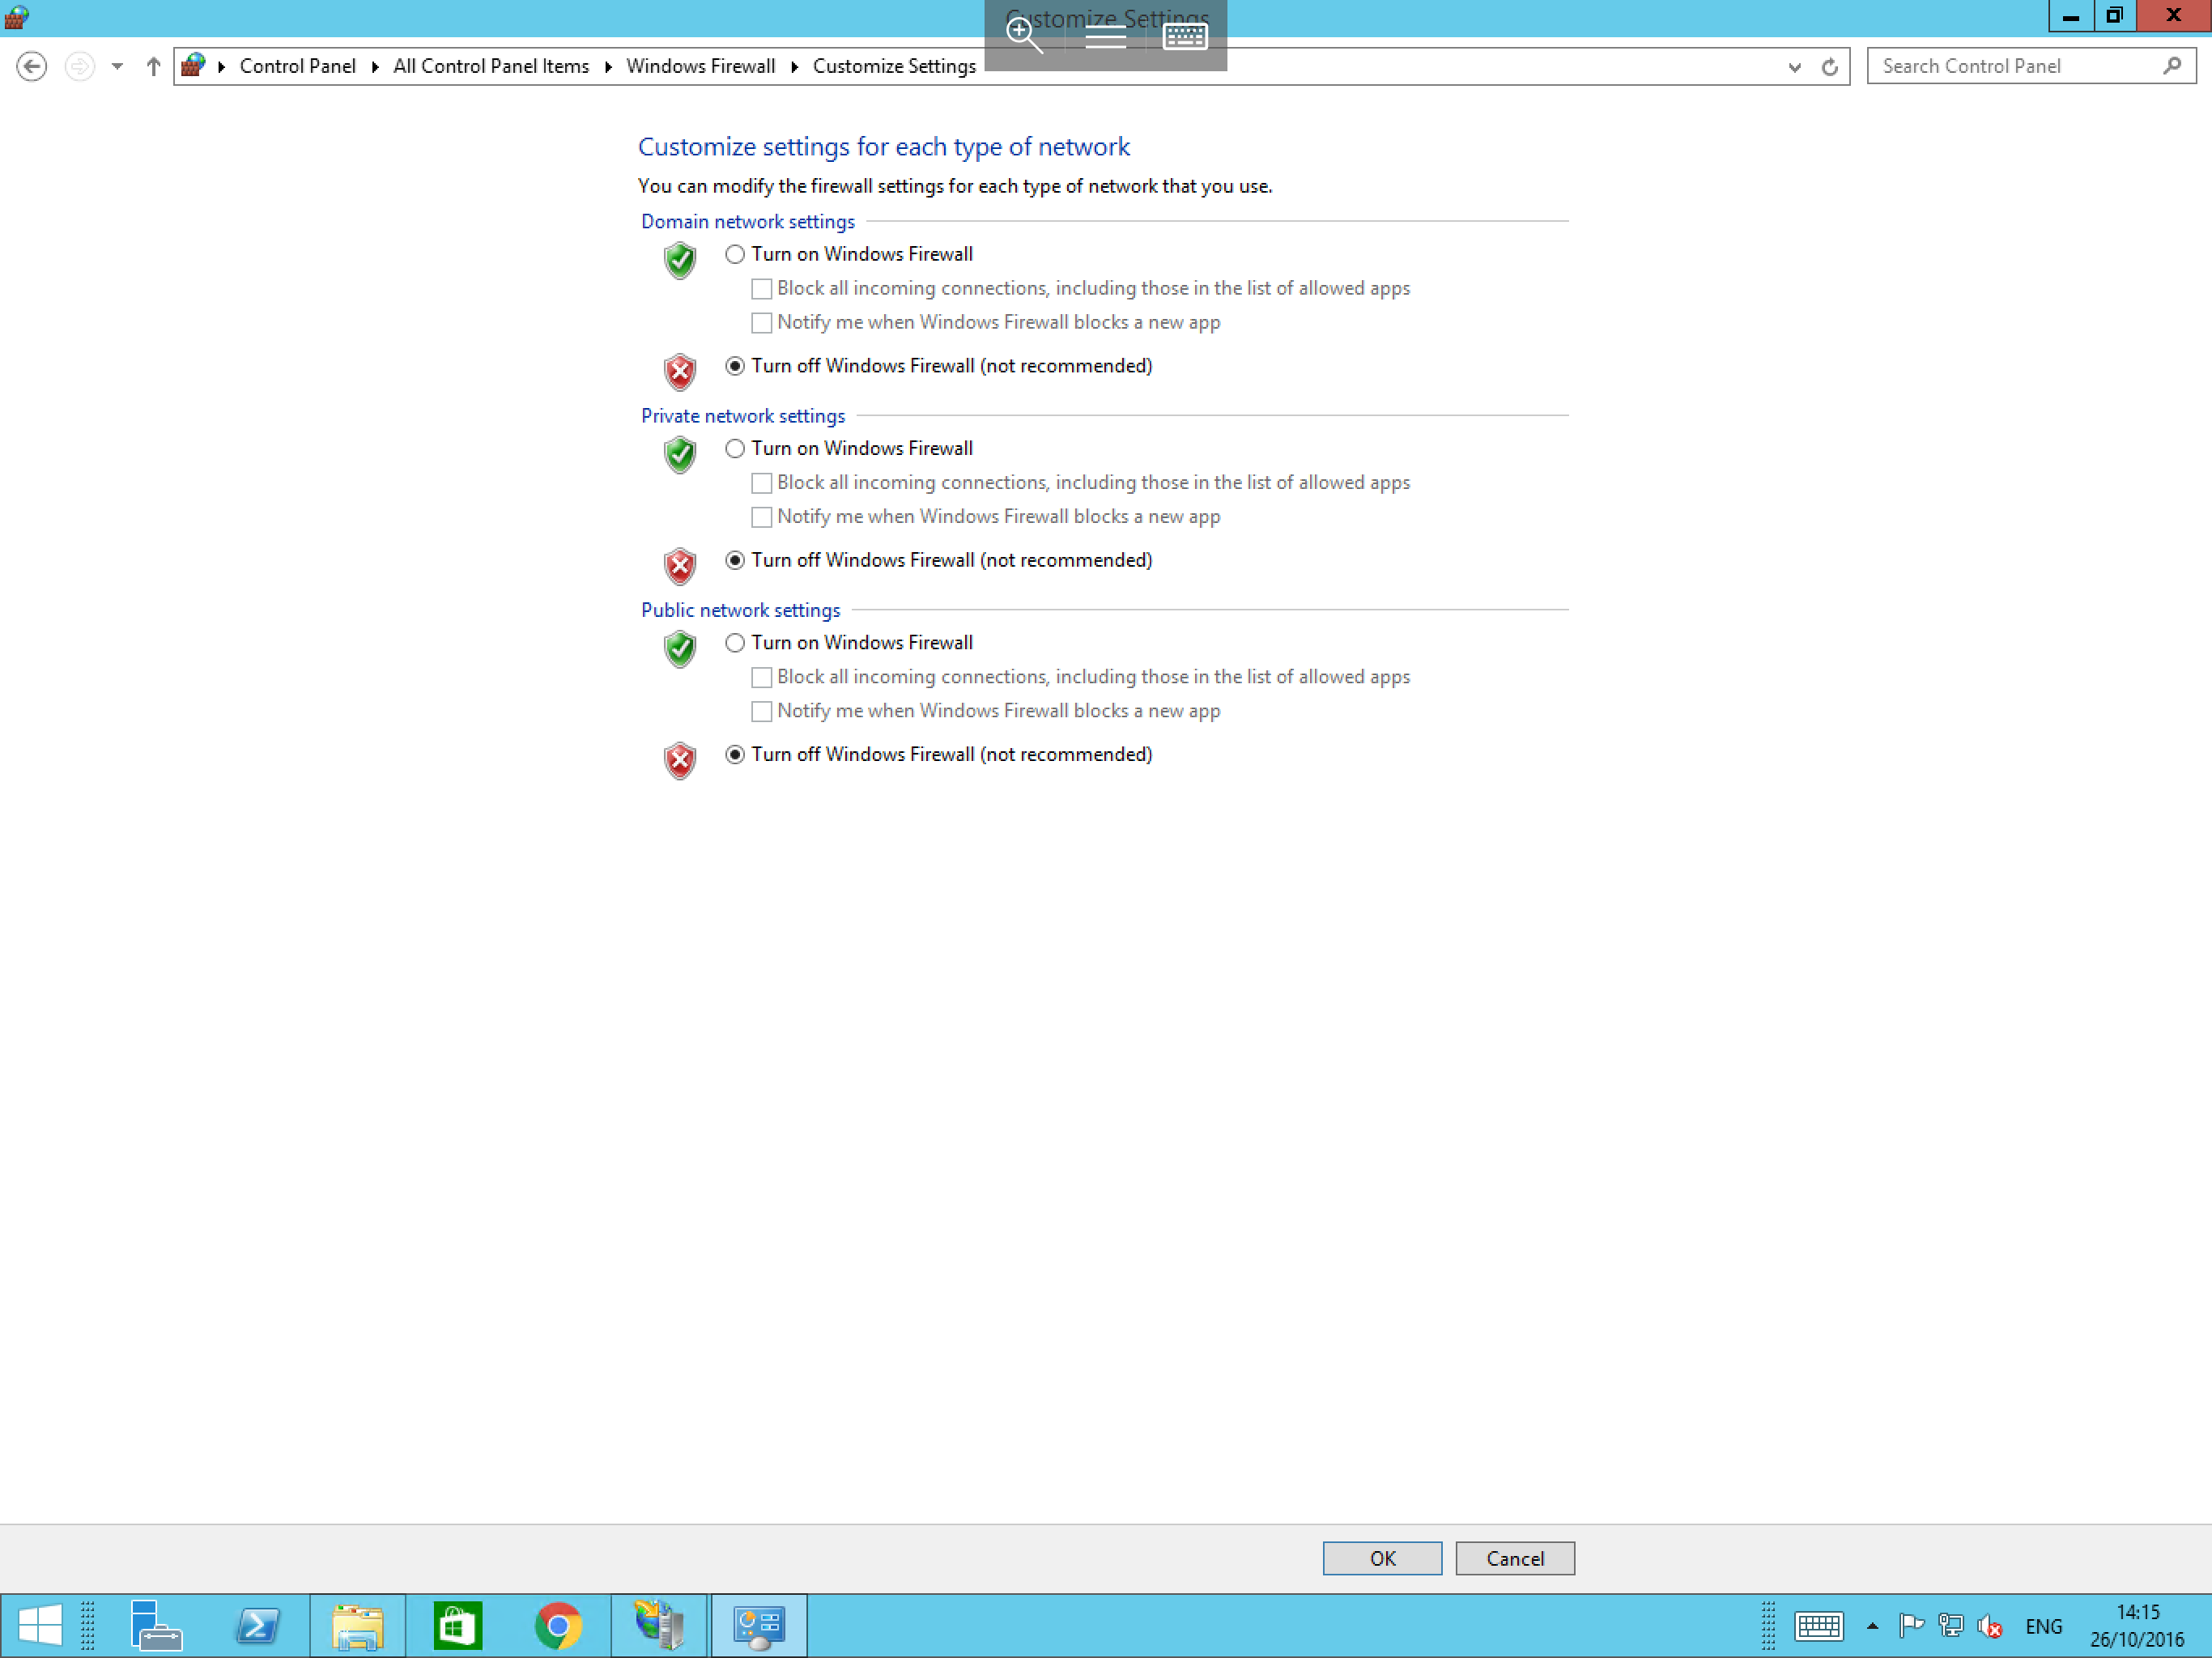Click red shield icon under Private settings

click(680, 566)
